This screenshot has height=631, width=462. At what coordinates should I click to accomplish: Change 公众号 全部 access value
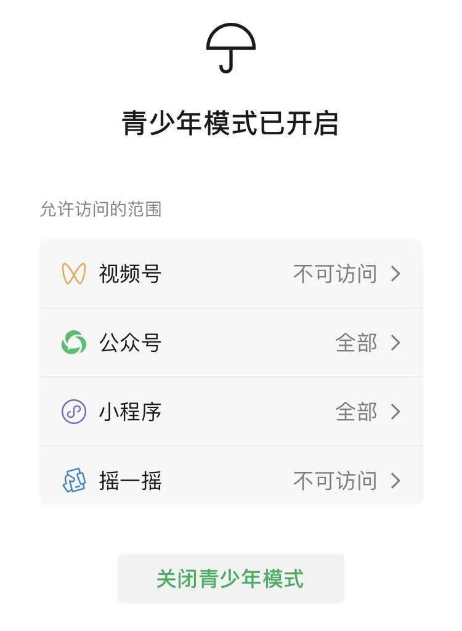point(356,343)
